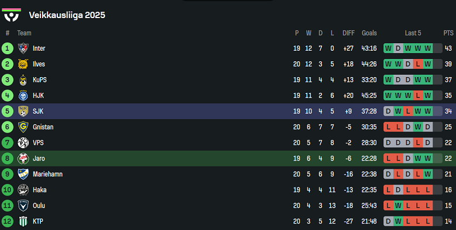The image size is (456, 230).
Task: Sort table by PTS column header
Action: pos(448,33)
